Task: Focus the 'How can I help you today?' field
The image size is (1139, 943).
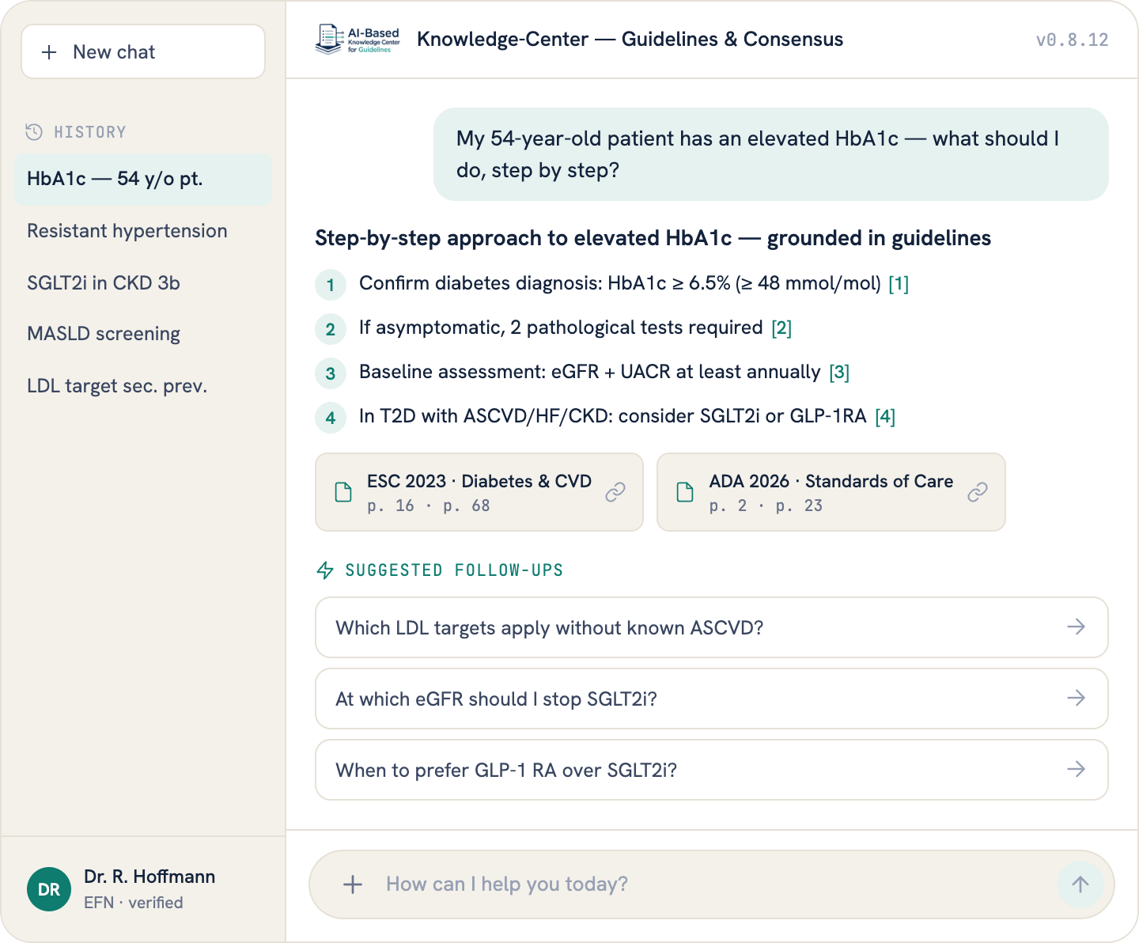Action: [712, 884]
